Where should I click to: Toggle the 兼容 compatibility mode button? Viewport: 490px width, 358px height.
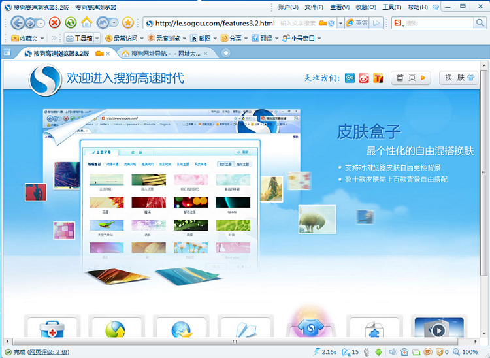pyautogui.click(x=357, y=23)
